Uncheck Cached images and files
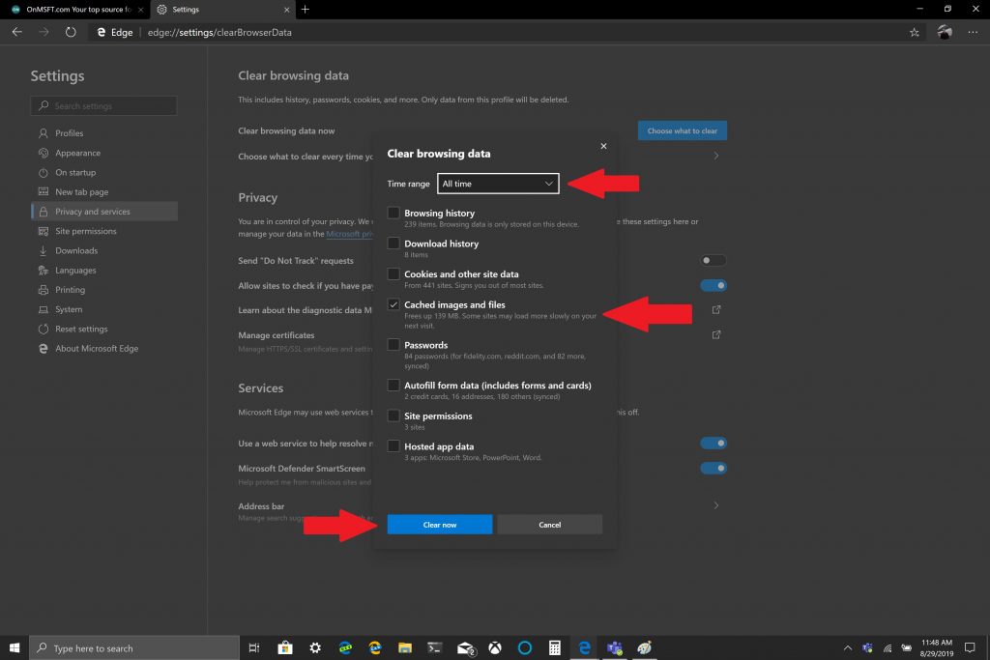Viewport: 990px width, 660px height. click(393, 304)
